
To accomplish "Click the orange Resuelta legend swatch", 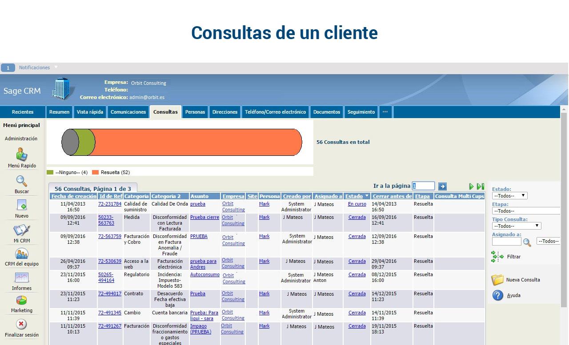I will [95, 172].
